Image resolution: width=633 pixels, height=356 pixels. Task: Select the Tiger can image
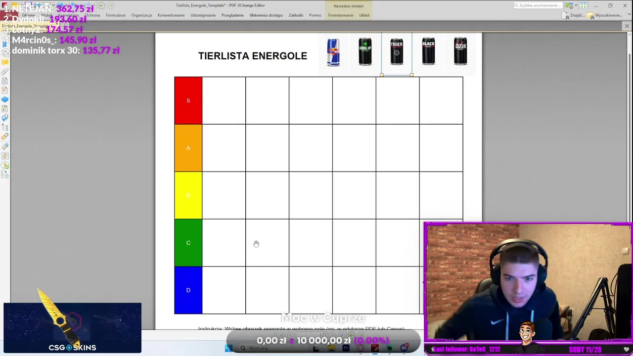click(397, 51)
